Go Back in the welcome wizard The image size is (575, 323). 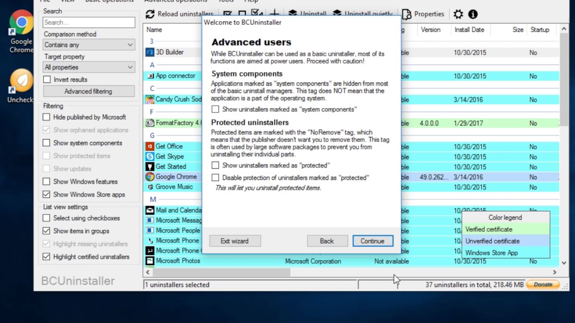[x=327, y=241]
